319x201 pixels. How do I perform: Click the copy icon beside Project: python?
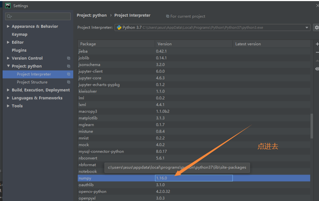69,66
